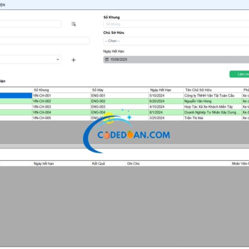Click the list search icon
249x249 pixels.
coord(74,24)
